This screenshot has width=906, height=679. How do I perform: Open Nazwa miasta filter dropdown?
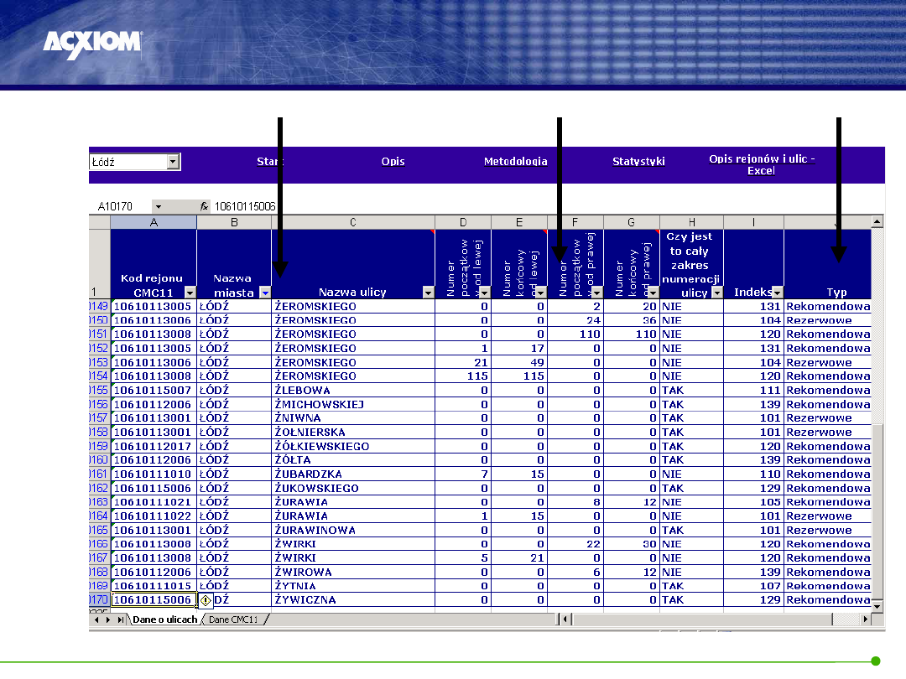click(x=264, y=293)
